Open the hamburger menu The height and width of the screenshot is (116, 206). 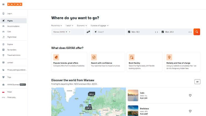coord(3,4)
